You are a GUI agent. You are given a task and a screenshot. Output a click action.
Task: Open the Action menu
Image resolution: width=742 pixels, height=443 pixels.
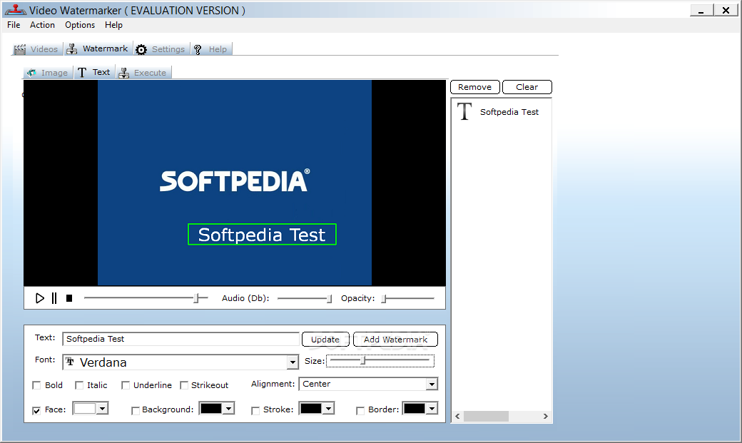pyautogui.click(x=42, y=25)
